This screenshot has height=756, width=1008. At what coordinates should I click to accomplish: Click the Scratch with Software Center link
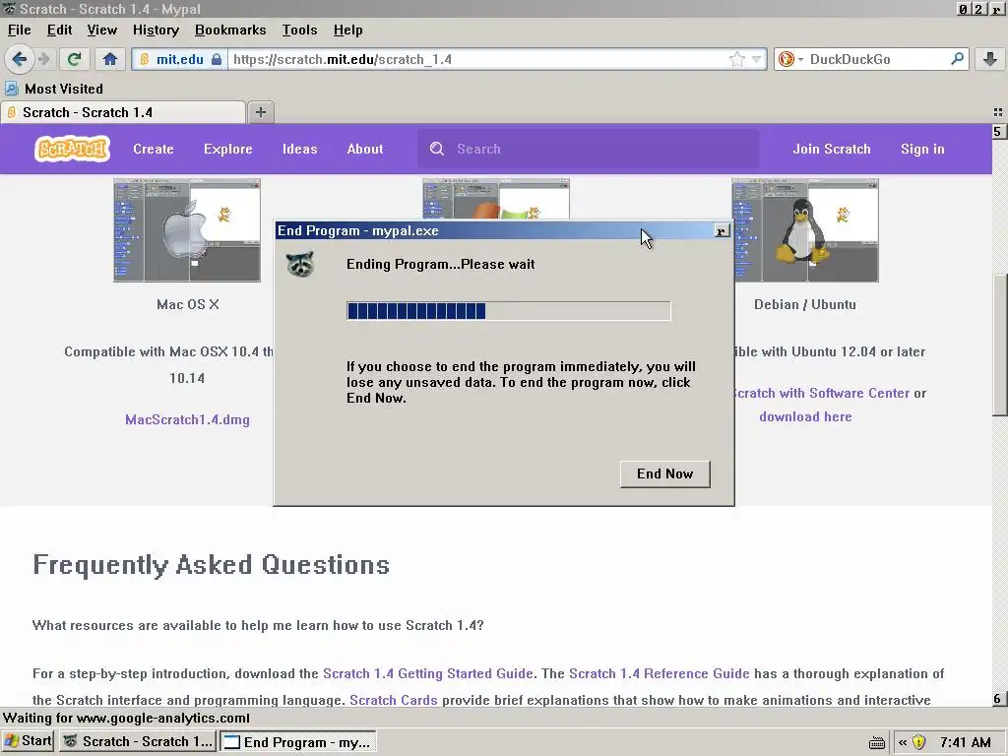(822, 393)
